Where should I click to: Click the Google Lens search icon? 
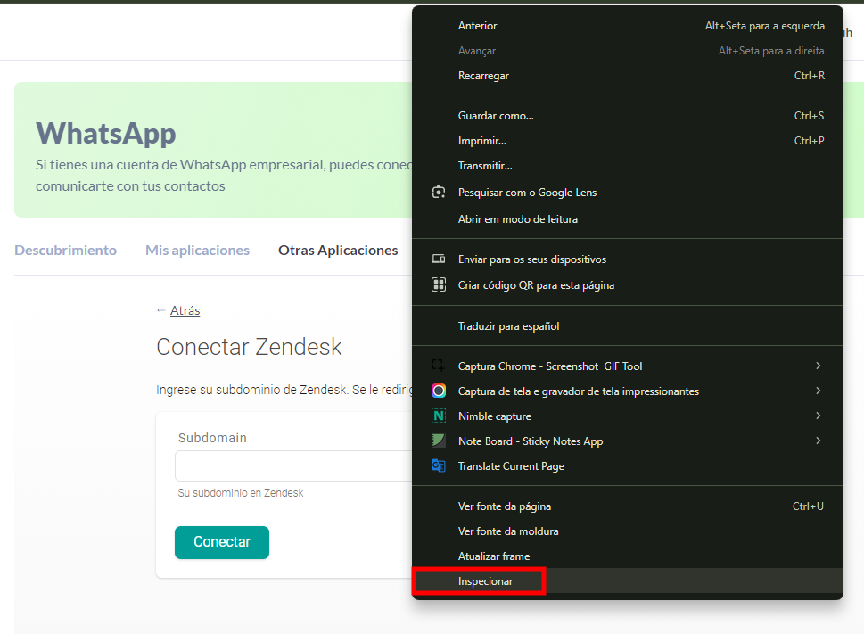pyautogui.click(x=438, y=192)
